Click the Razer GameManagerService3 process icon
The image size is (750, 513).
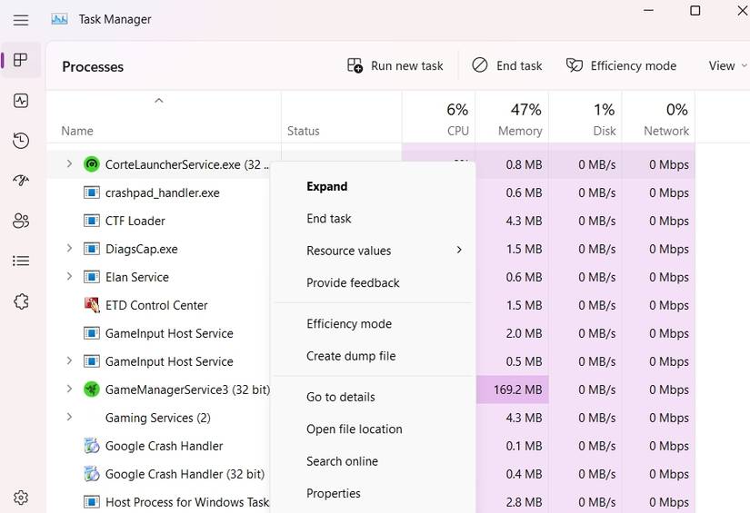[91, 390]
